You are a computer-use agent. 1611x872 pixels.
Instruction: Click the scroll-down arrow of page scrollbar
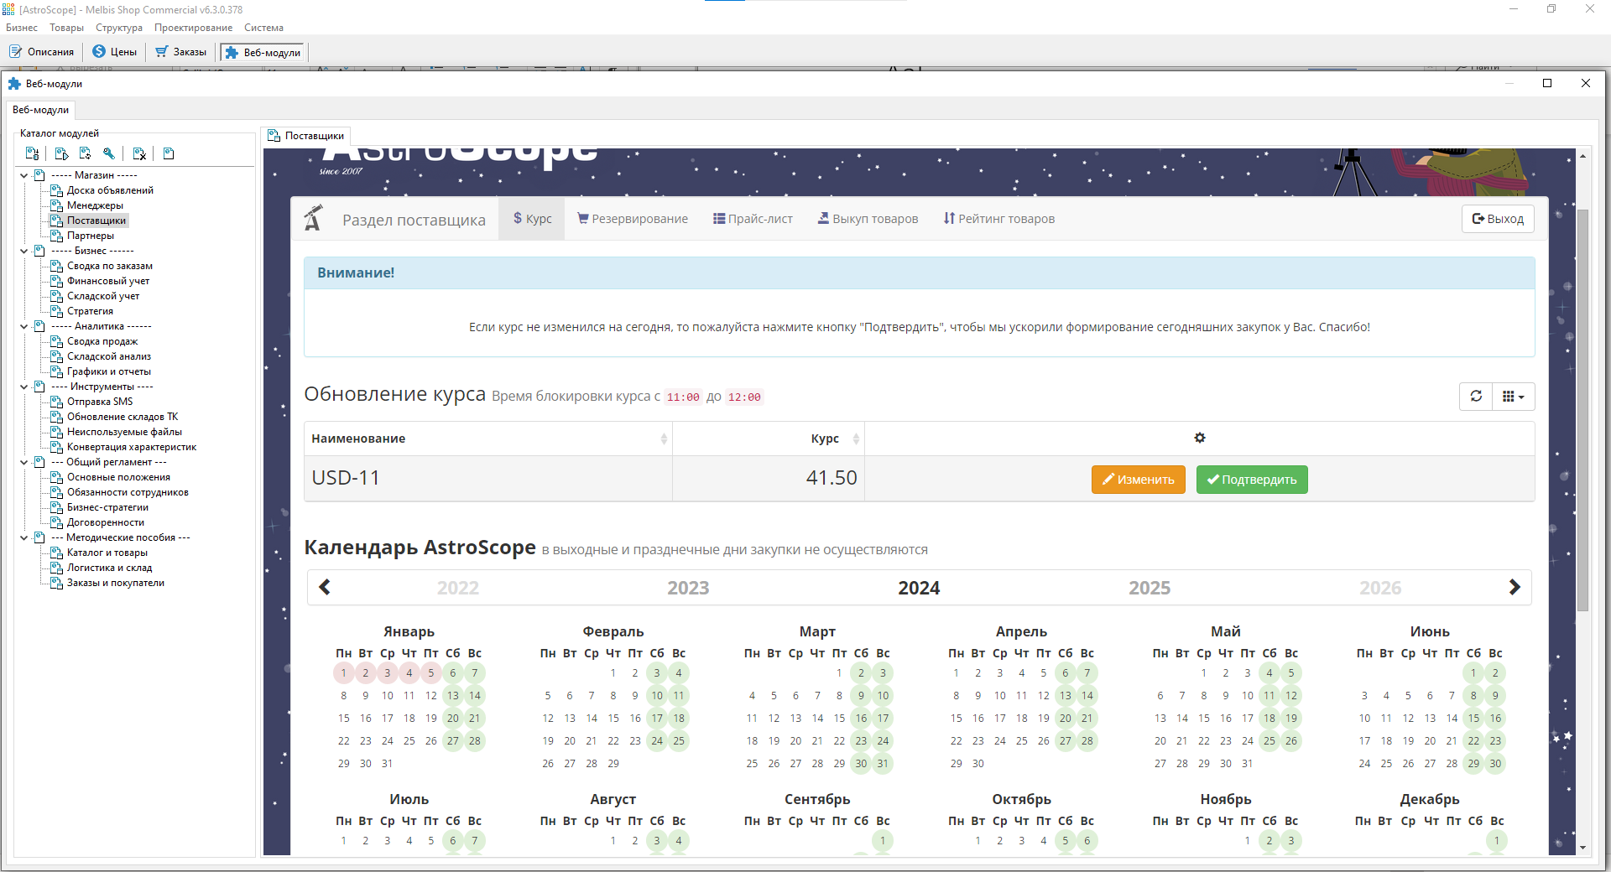coord(1583,848)
